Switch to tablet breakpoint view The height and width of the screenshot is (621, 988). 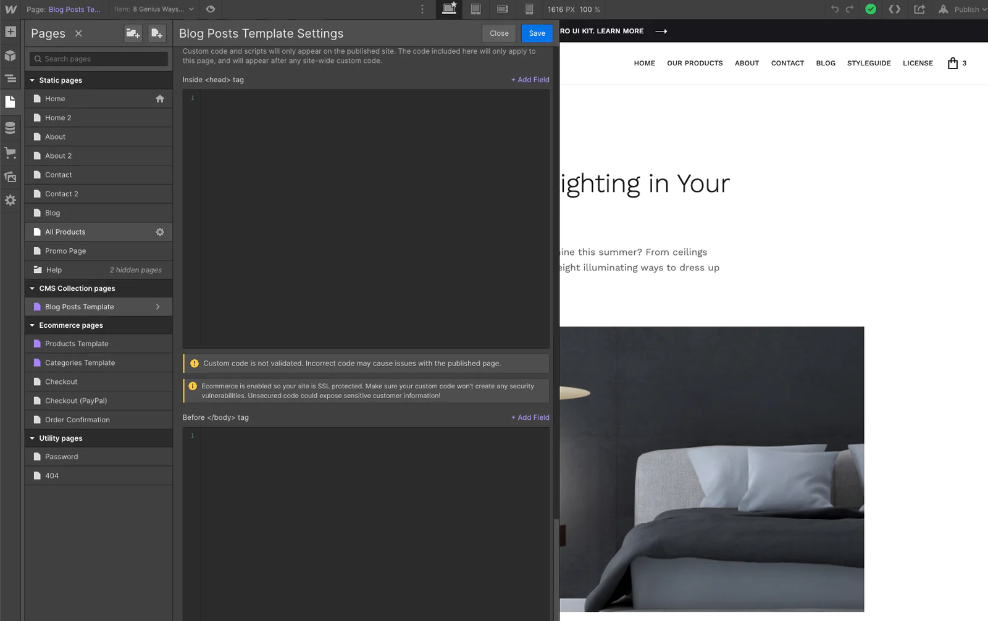click(475, 9)
